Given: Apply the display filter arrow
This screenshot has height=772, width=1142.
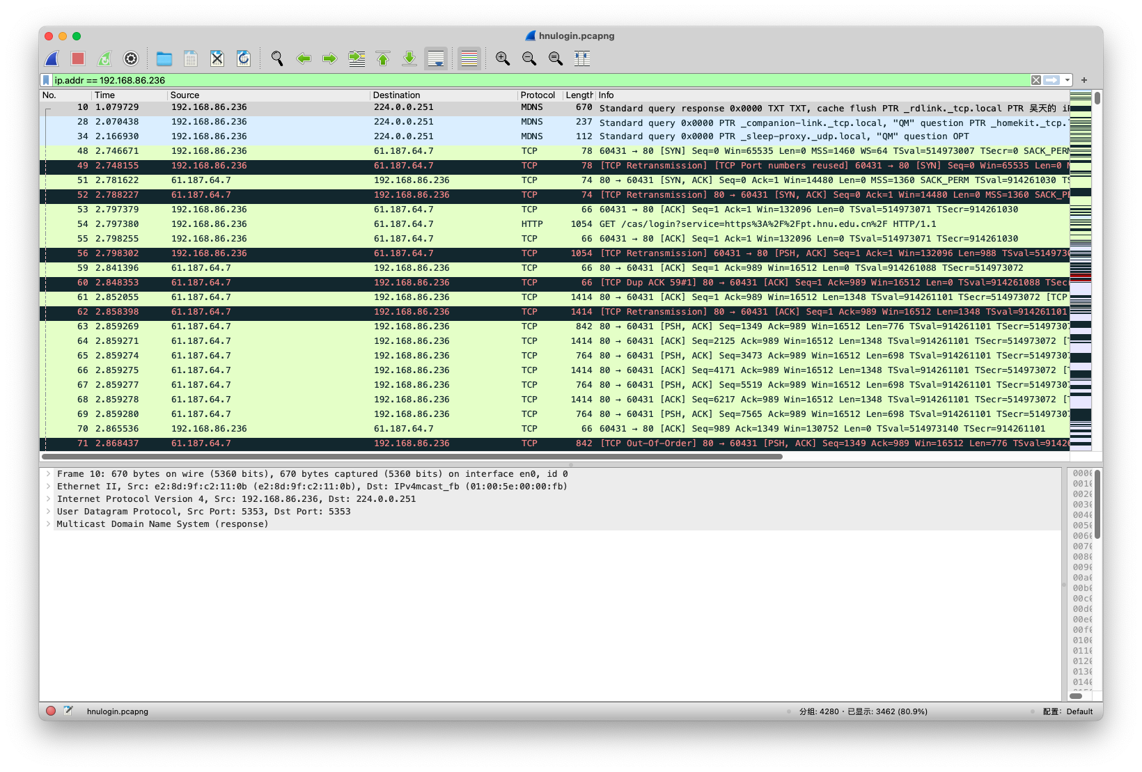Looking at the screenshot, I should [x=1051, y=80].
